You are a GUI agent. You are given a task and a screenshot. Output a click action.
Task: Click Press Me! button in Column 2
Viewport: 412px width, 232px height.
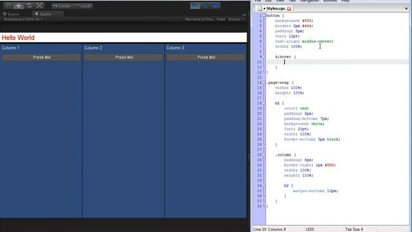[x=124, y=57]
